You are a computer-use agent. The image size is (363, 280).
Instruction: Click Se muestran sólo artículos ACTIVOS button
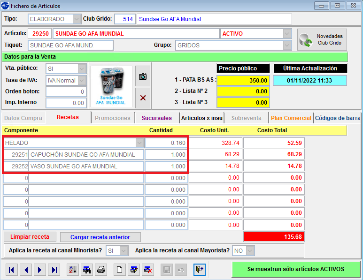296,269
